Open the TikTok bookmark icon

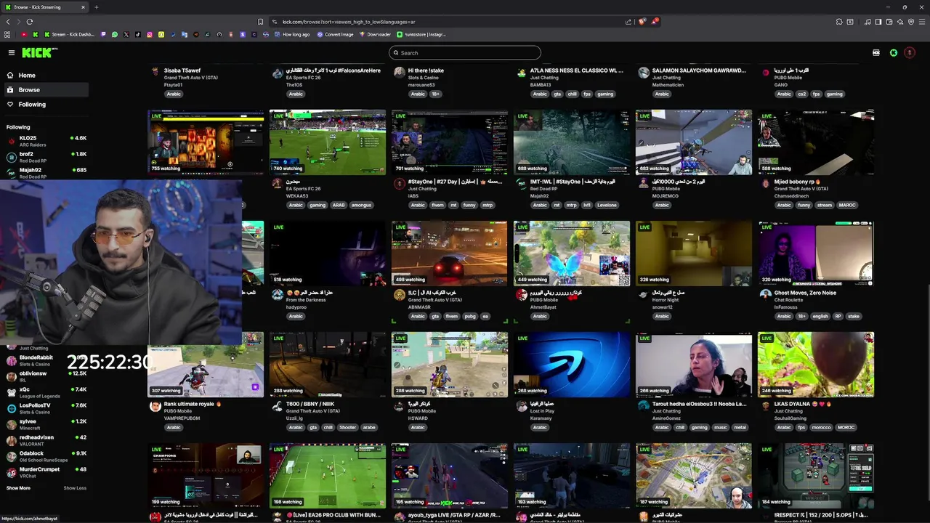pos(138,34)
